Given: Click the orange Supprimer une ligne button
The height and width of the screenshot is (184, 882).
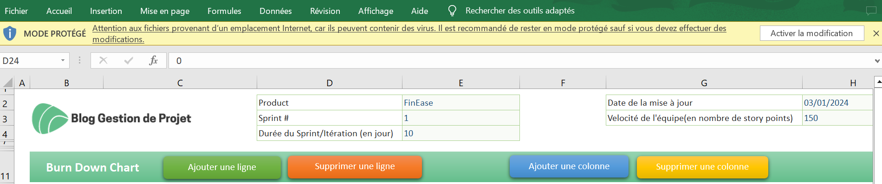Looking at the screenshot, I should pos(355,167).
